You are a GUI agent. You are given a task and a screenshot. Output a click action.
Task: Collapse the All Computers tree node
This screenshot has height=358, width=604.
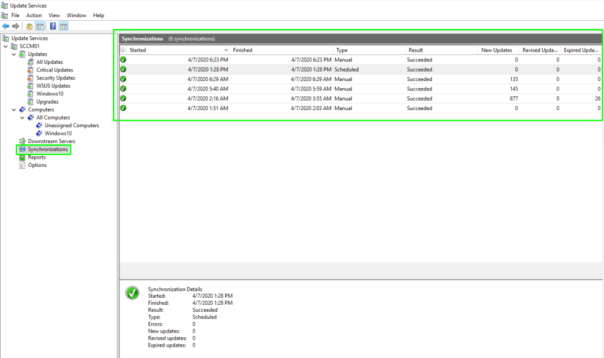pyautogui.click(x=22, y=118)
